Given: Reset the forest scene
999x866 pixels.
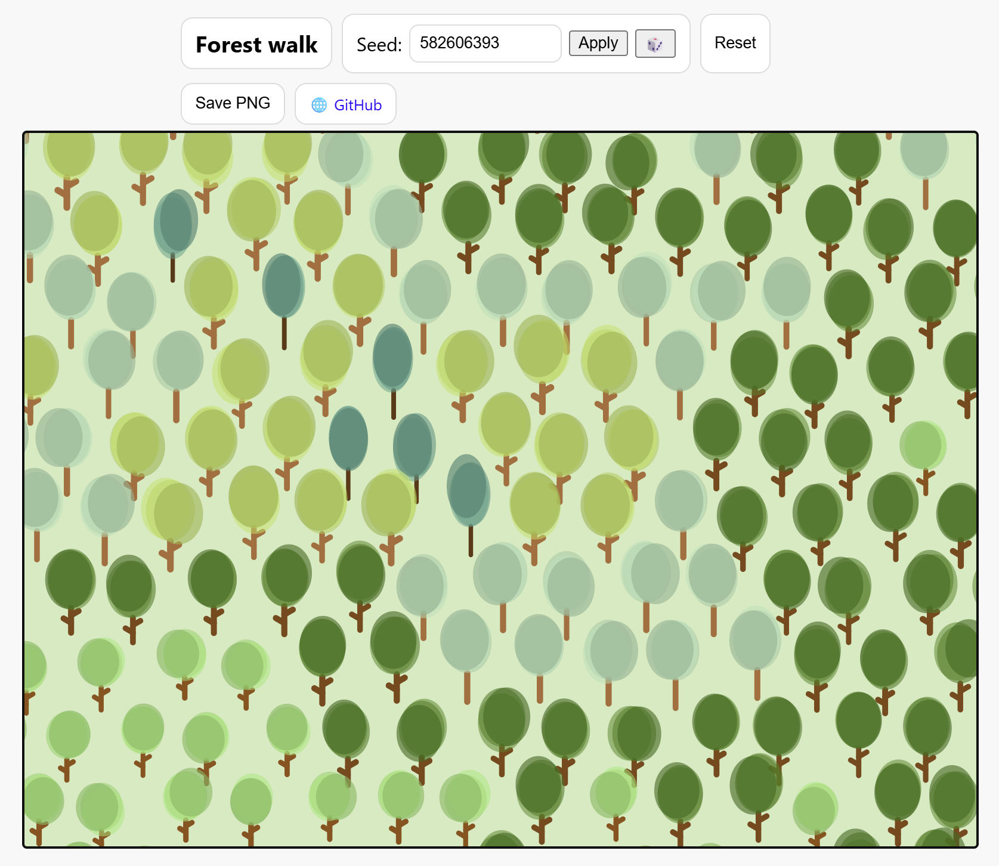Looking at the screenshot, I should click(735, 43).
